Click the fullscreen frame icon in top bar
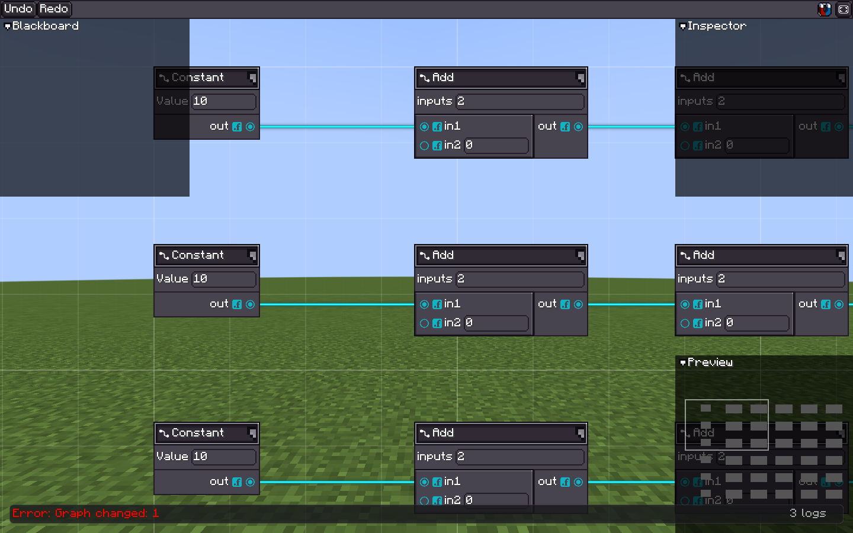 (843, 9)
